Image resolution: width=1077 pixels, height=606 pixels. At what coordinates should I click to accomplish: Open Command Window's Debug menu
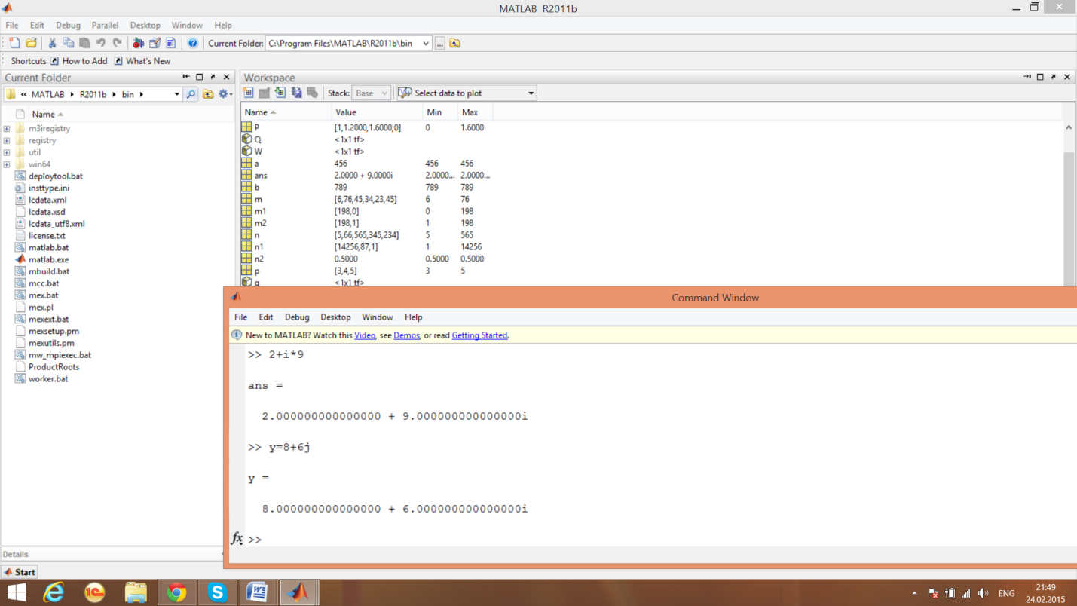297,317
